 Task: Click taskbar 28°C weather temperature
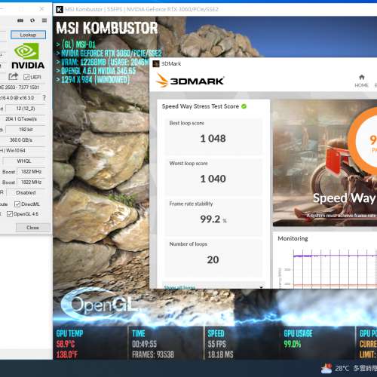pos(342,369)
